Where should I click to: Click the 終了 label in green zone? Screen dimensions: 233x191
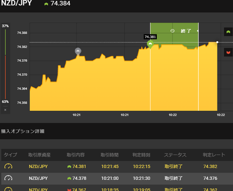point(186,31)
